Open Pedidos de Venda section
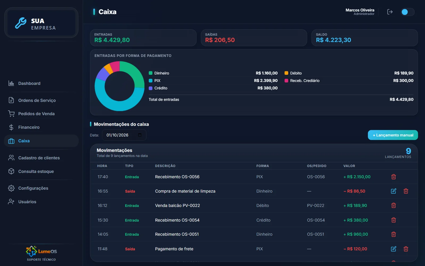The image size is (425, 266). (x=41, y=114)
